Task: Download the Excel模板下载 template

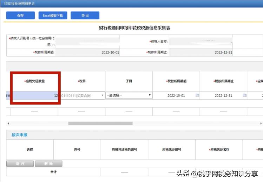Action: [x=53, y=15]
